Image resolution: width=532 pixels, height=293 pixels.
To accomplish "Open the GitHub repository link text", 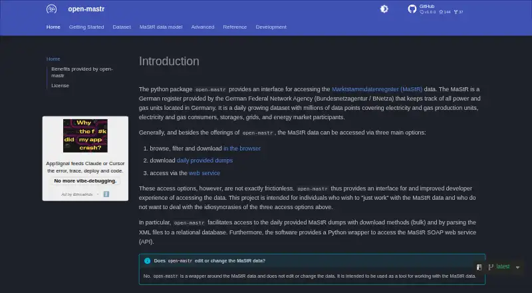I will [427, 6].
